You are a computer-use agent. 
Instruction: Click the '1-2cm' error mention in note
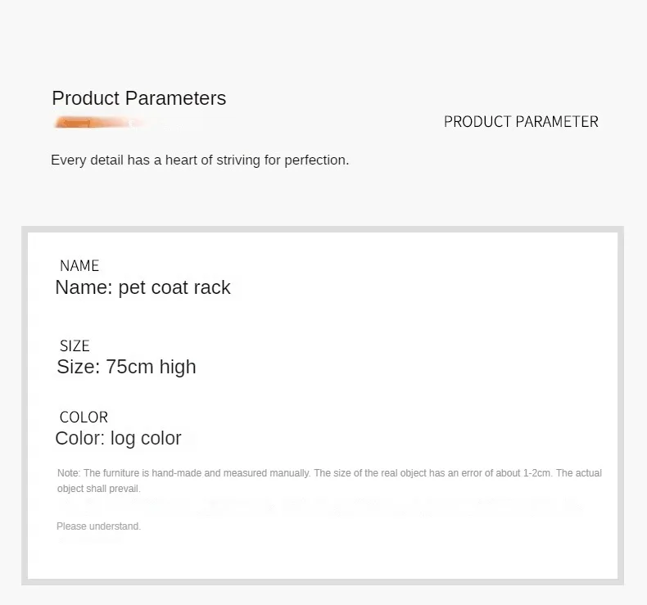[x=536, y=473]
